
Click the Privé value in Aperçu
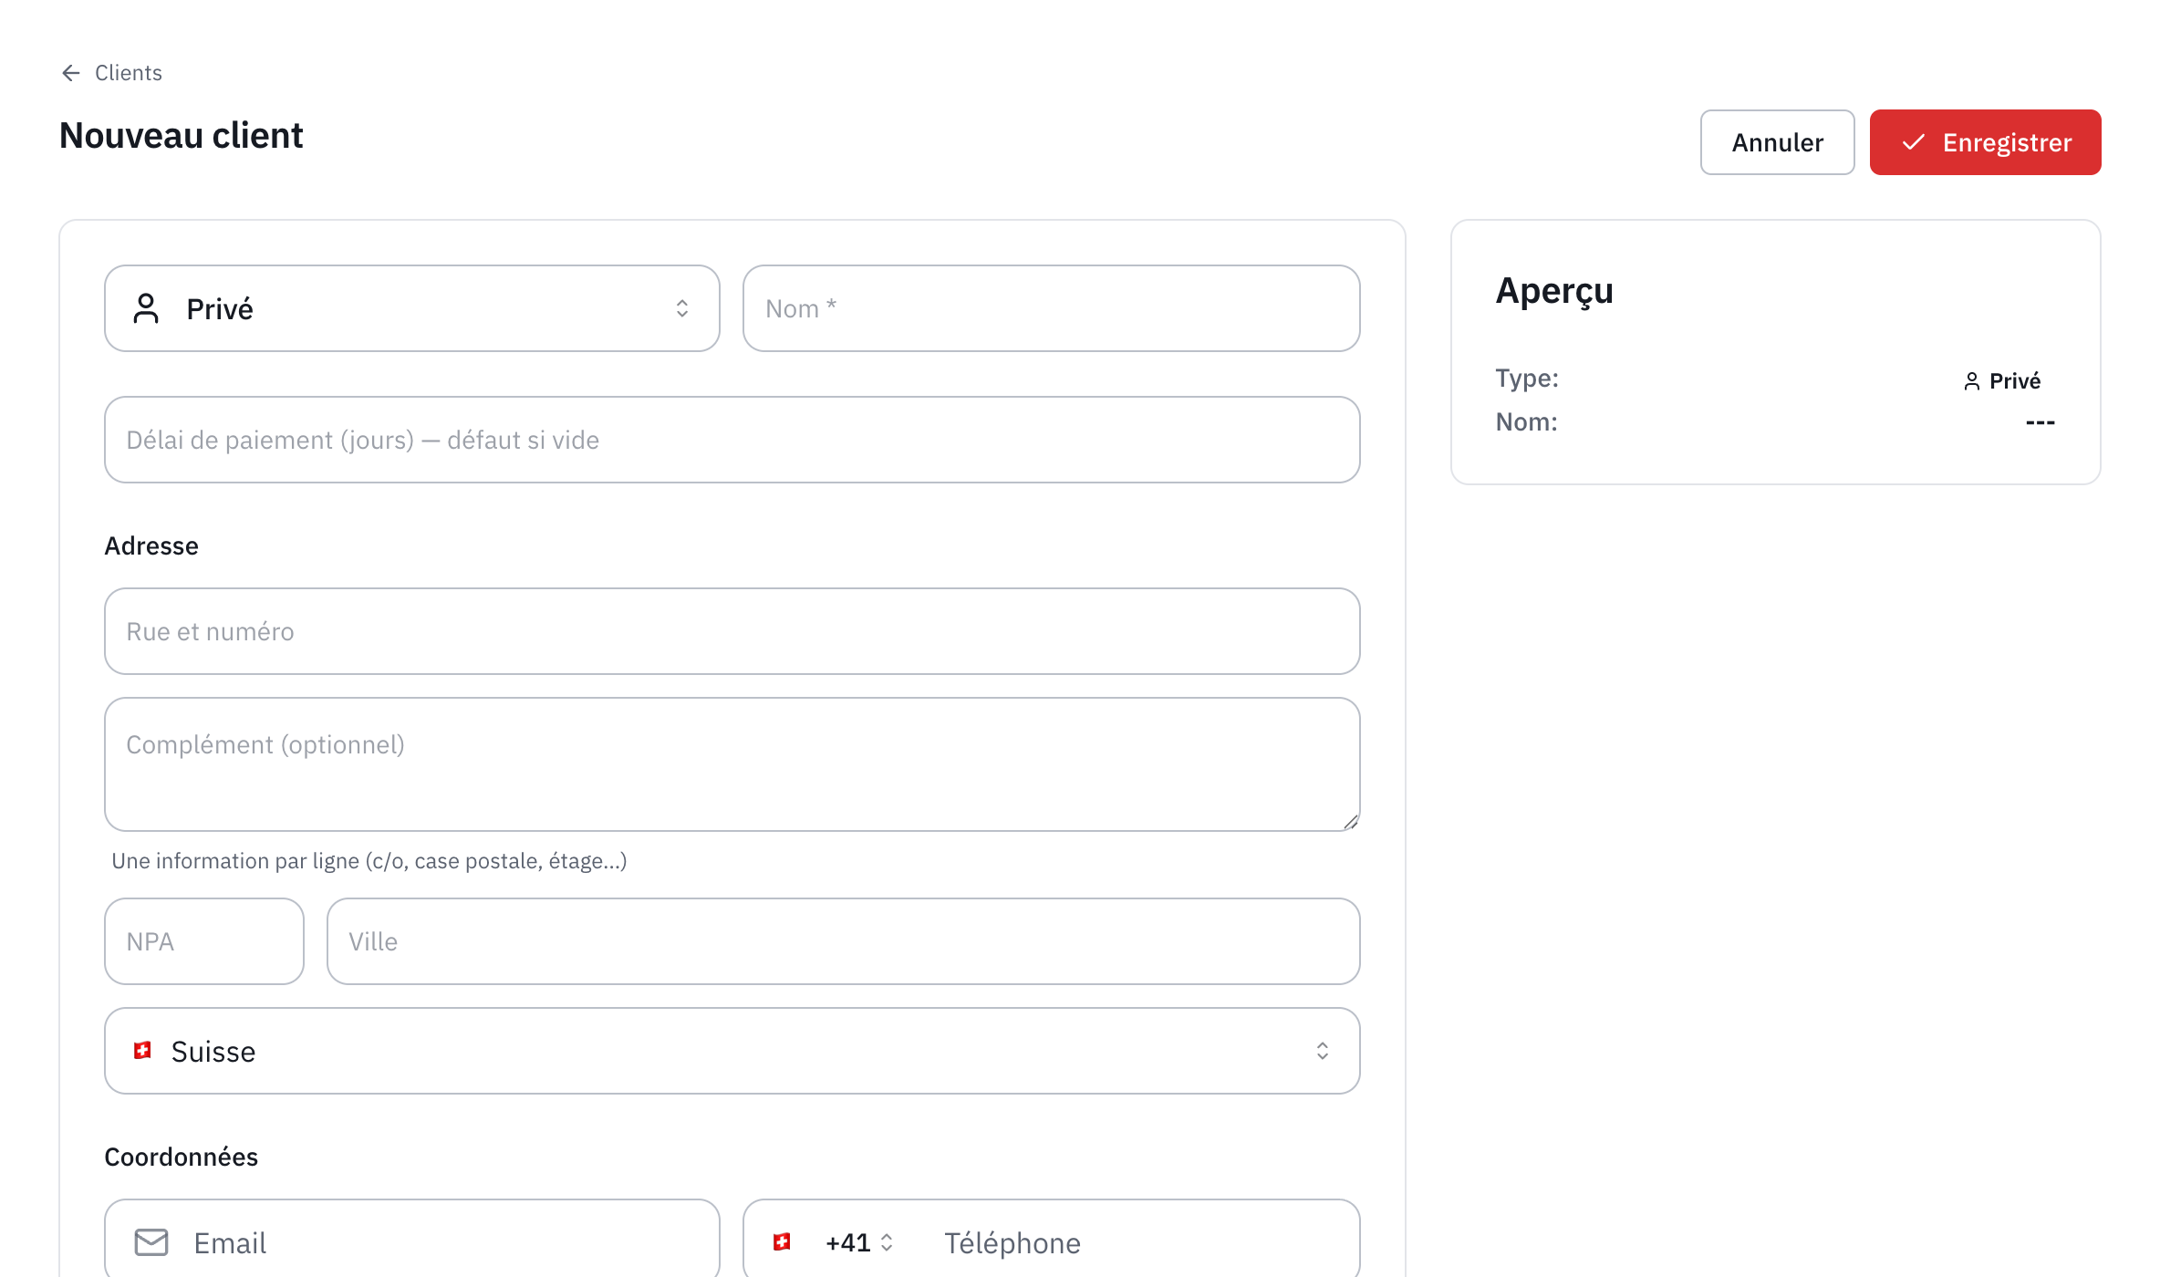coord(2014,381)
